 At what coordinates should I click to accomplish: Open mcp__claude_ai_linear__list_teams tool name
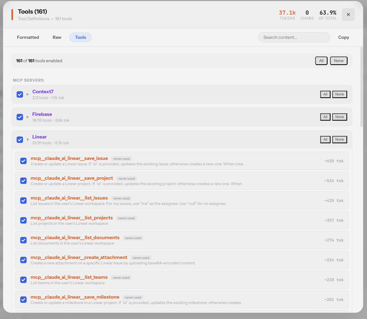pos(69,277)
